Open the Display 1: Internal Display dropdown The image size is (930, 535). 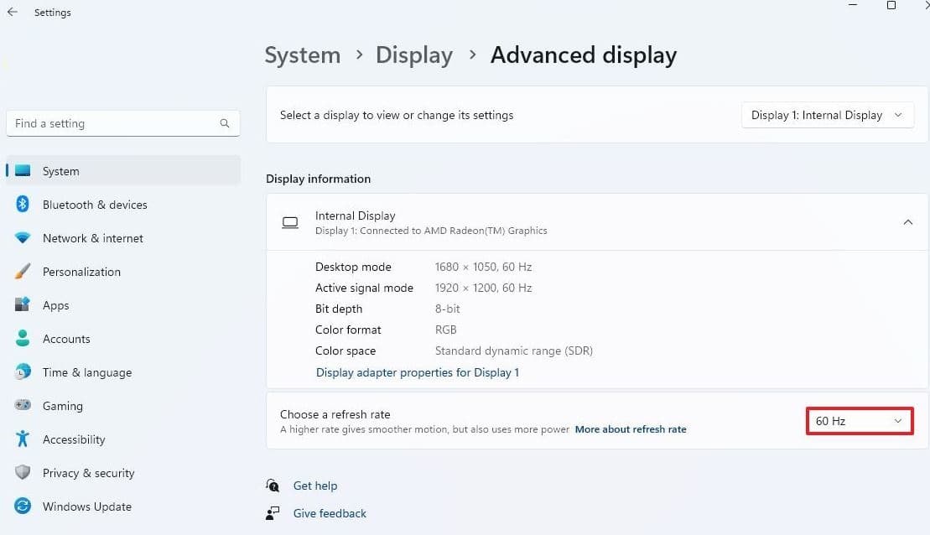pyautogui.click(x=827, y=115)
